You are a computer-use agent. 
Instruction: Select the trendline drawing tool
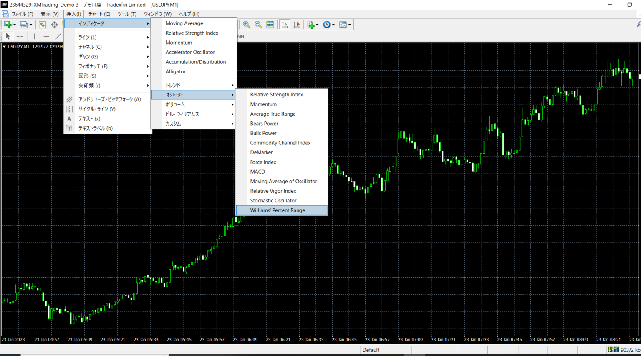pos(58,36)
